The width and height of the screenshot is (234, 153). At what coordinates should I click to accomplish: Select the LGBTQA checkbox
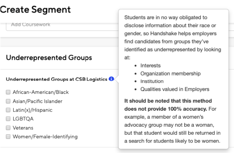point(8,119)
